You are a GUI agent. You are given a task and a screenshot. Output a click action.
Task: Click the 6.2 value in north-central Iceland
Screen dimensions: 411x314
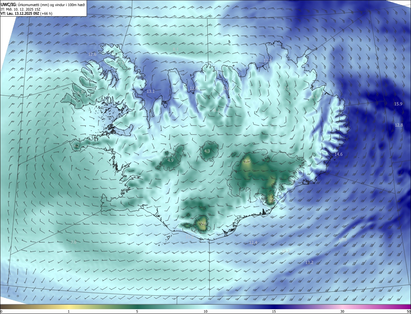tap(217, 110)
